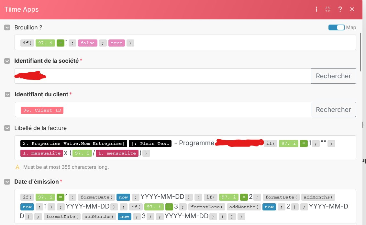Select the first now pill in Date d'émission
This screenshot has width=366, height=225.
click(123, 197)
